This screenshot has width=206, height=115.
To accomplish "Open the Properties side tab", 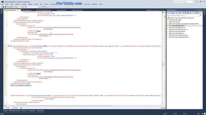I will click(x=204, y=12).
